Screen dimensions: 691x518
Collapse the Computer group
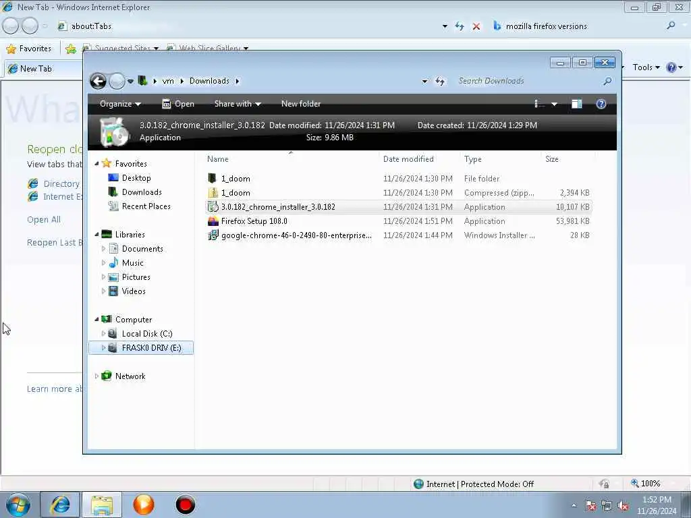[96, 319]
